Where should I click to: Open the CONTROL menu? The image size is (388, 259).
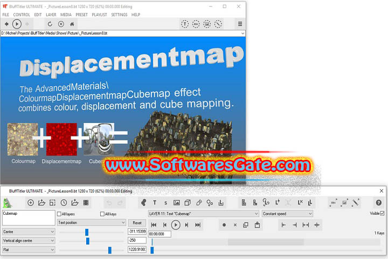pyautogui.click(x=22, y=15)
